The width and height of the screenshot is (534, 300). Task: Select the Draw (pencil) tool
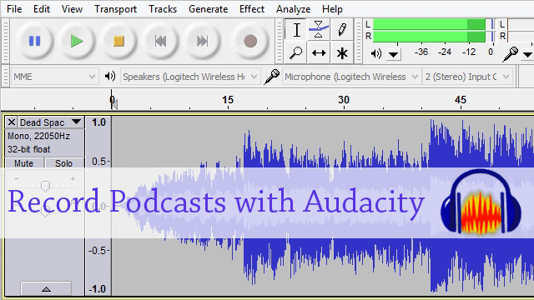(x=341, y=30)
